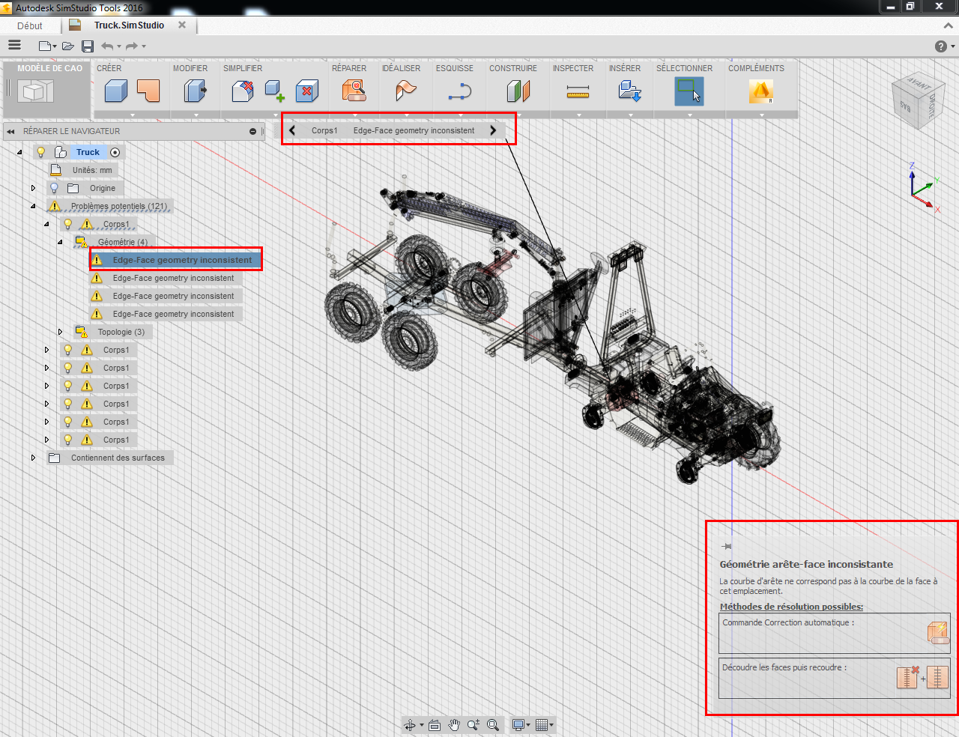
Task: Click the unstitch faces icon with red X
Action: pyautogui.click(x=908, y=677)
